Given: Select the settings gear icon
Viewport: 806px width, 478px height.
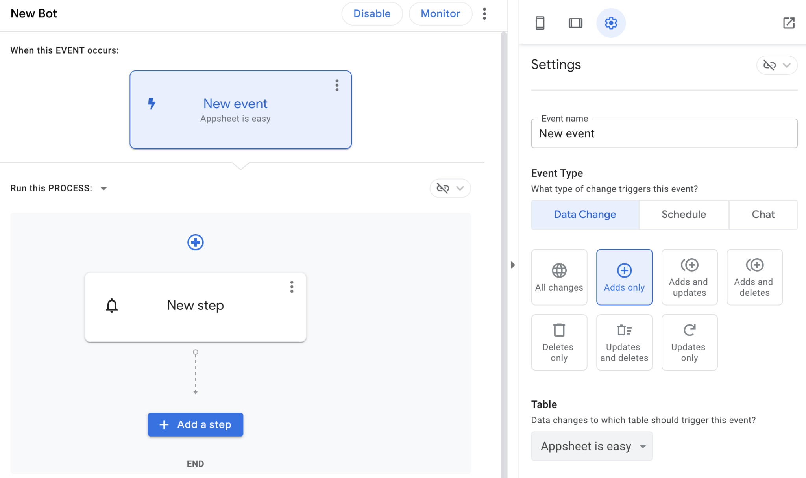Looking at the screenshot, I should click(611, 23).
